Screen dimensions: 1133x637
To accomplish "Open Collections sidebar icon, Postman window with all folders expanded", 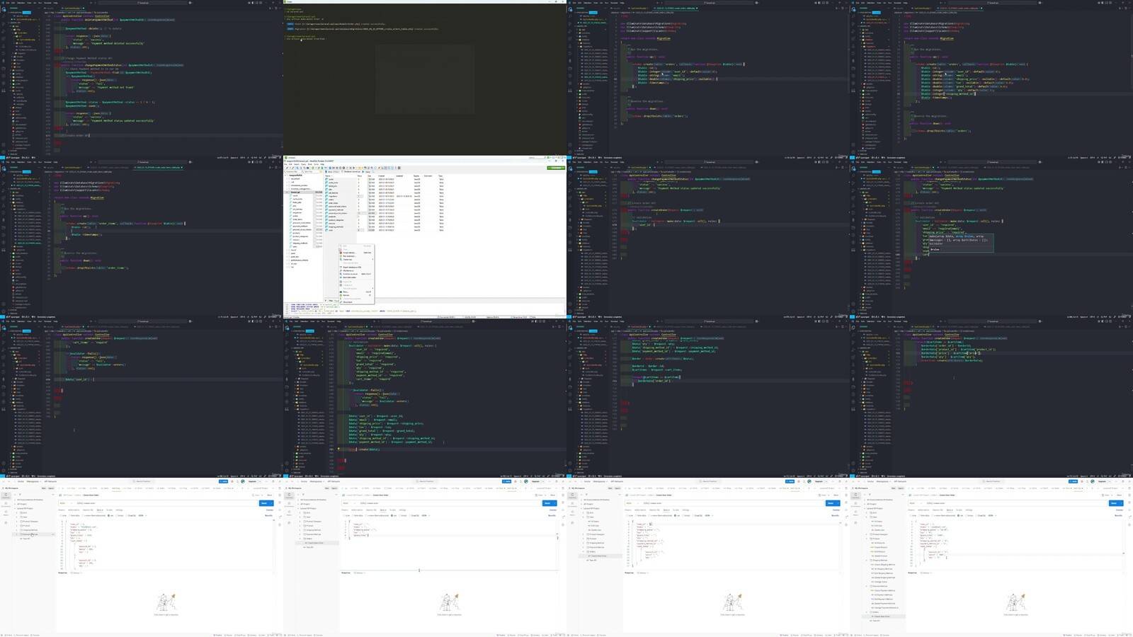I will (x=855, y=495).
